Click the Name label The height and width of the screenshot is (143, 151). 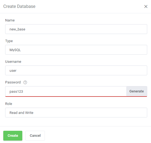pos(10,20)
